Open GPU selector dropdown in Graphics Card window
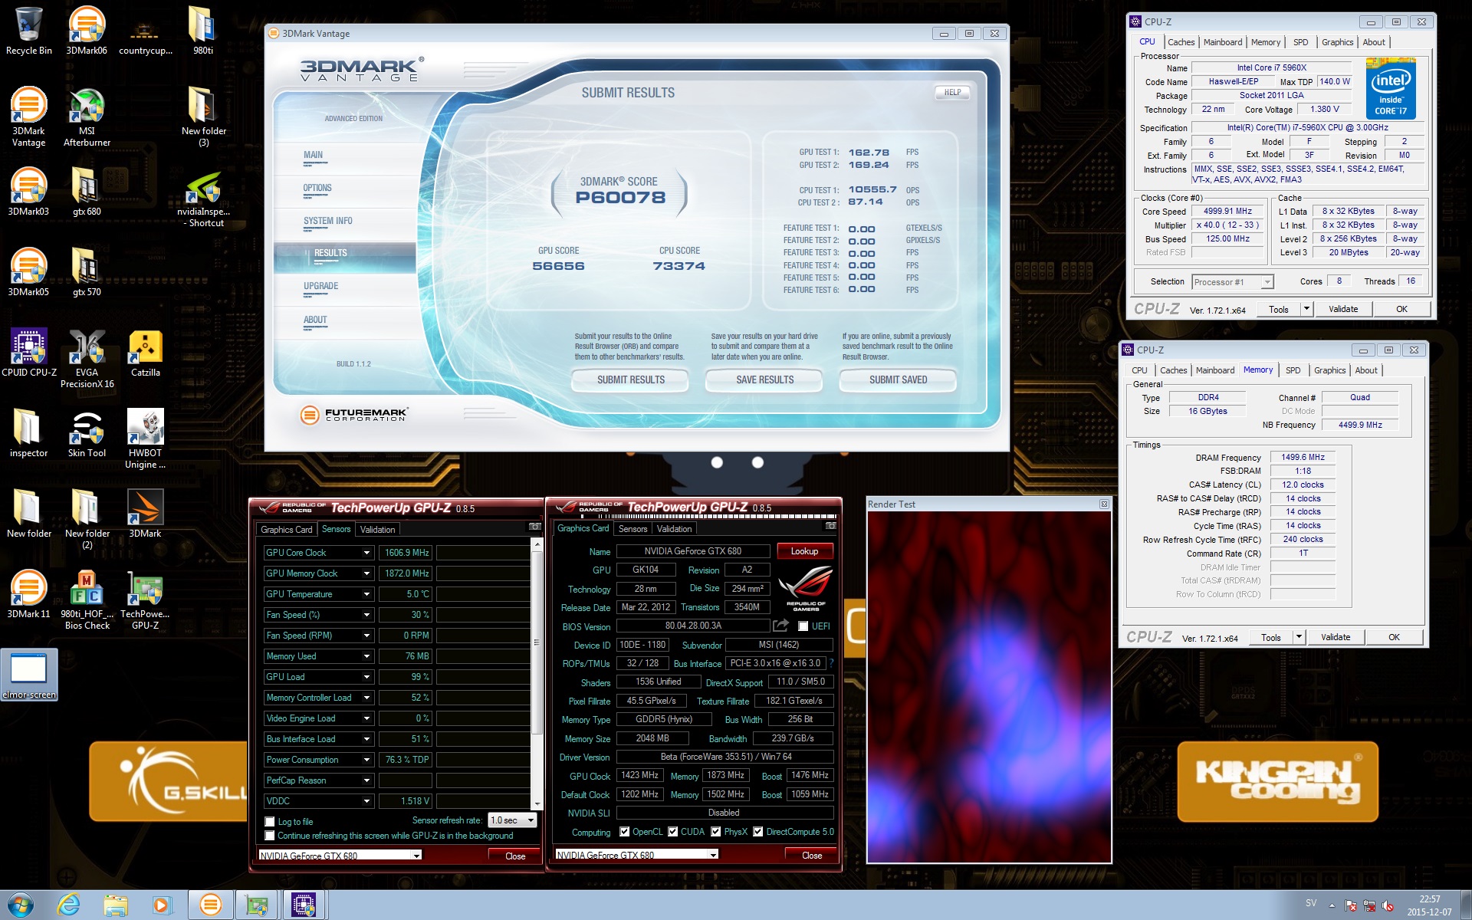 636,855
